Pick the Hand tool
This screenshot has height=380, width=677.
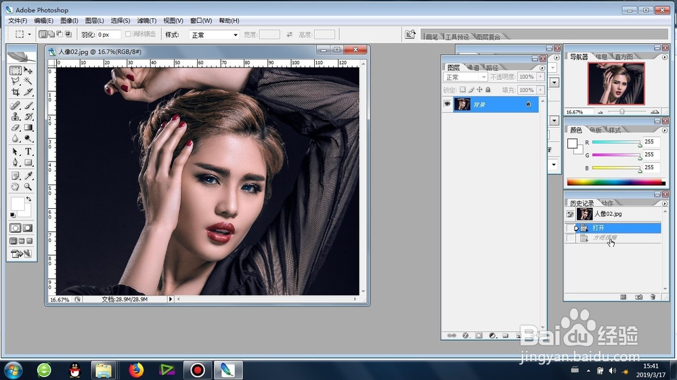[x=15, y=187]
